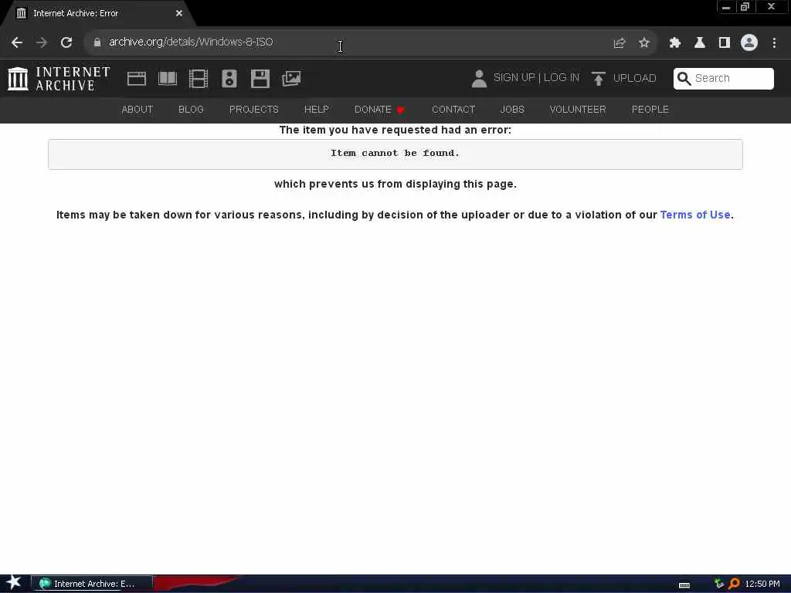The image size is (791, 593).
Task: Open the Chrome profile avatar
Action: coord(749,42)
